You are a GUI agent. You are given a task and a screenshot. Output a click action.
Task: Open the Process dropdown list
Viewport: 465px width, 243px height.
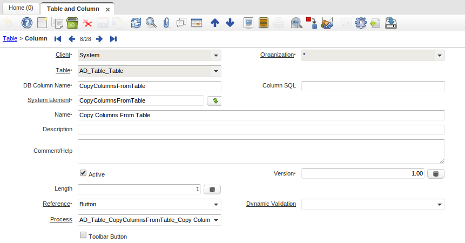click(x=216, y=220)
